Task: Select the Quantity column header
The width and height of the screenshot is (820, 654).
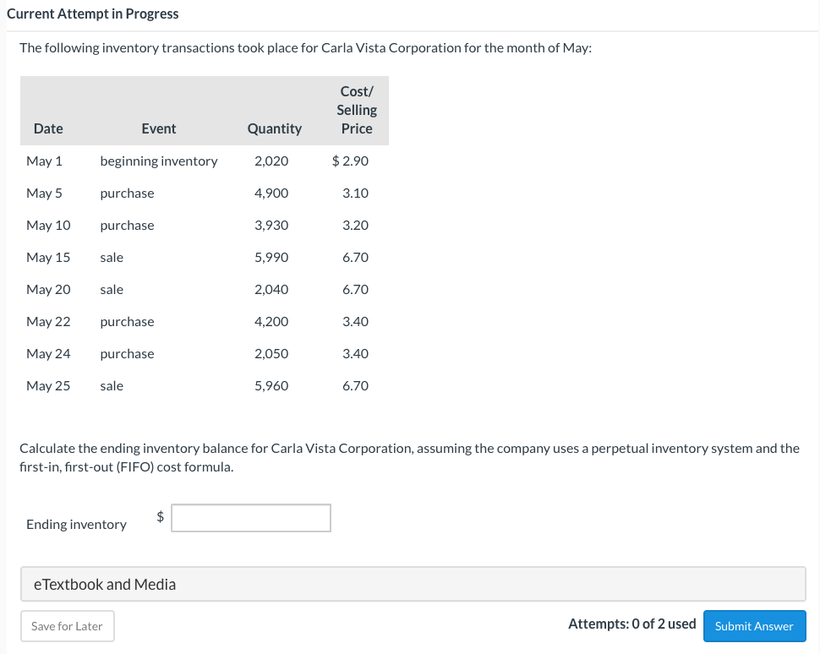Action: click(274, 128)
